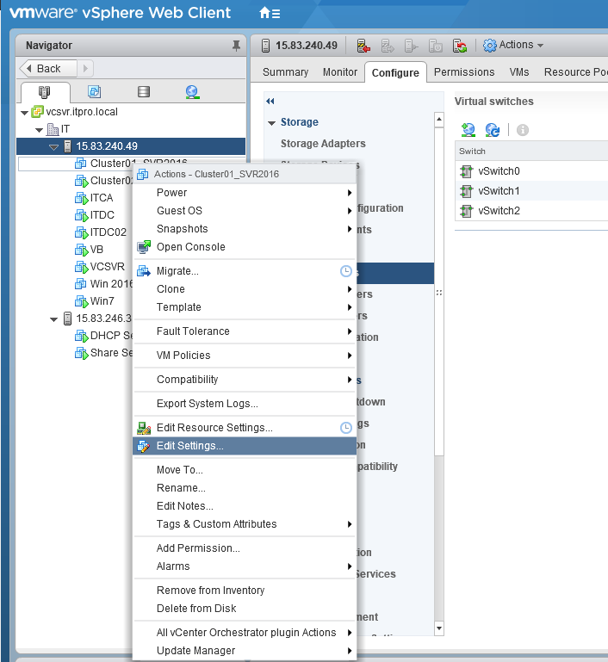608x662 pixels.
Task: Click the forward navigation arrow
Action: (x=85, y=68)
